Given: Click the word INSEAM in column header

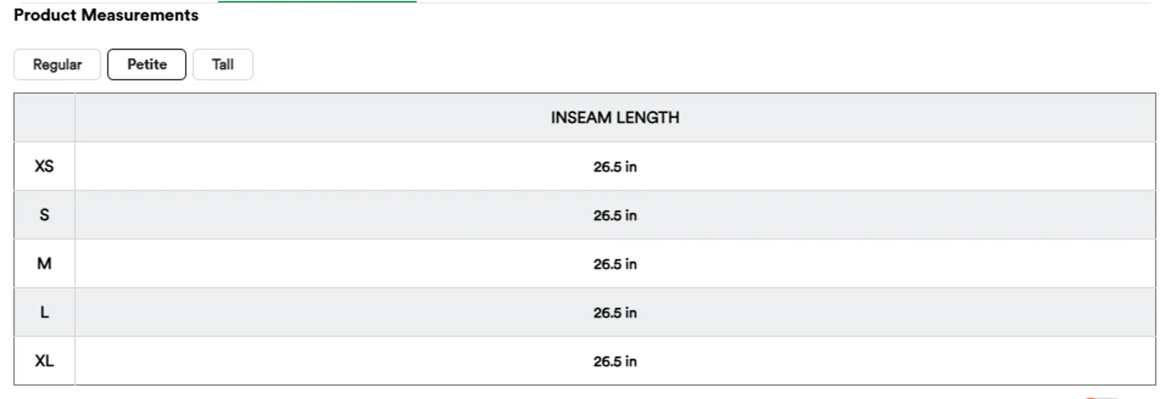Looking at the screenshot, I should (x=580, y=118).
